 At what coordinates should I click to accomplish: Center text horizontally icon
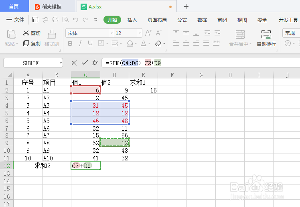coord(186,43)
